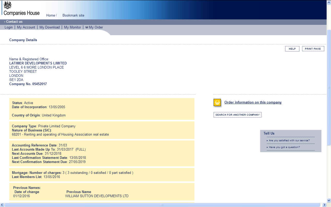Viewport: 331px width, 207px height.
Task: Click Company Type Private Limited Company
Action: coord(44,126)
